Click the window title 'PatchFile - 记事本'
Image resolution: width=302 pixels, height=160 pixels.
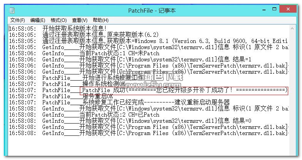tap(152, 10)
